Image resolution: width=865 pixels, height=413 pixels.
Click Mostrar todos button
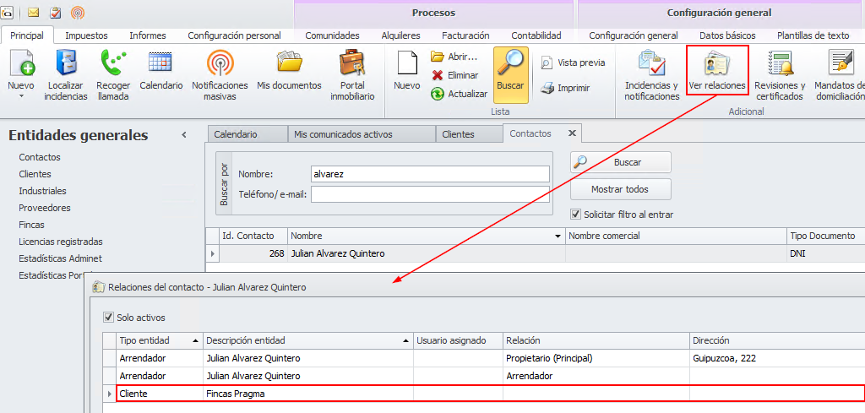coord(621,189)
